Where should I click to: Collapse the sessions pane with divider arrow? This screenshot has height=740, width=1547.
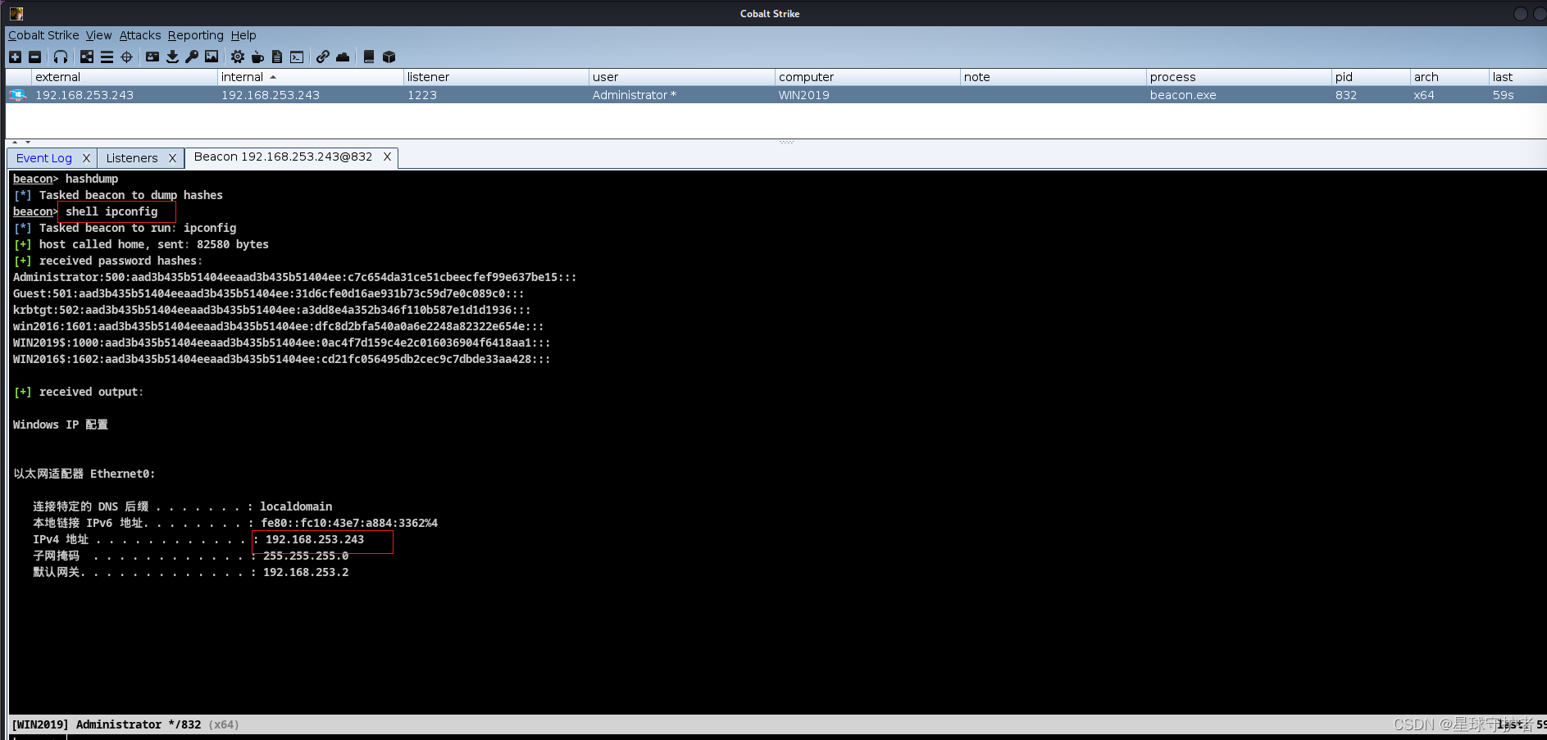point(15,143)
